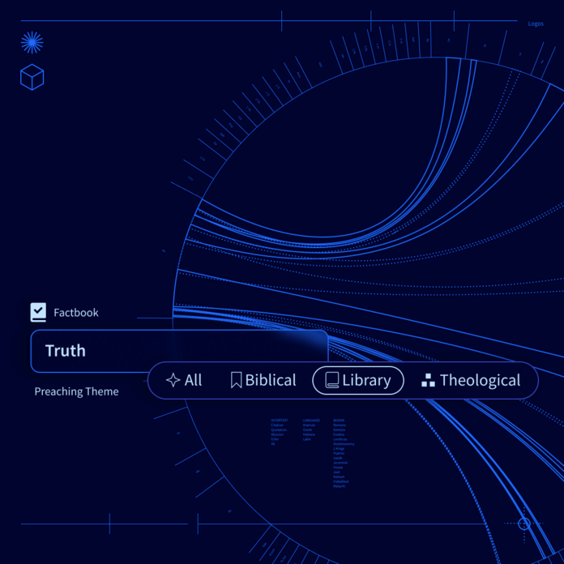This screenshot has width=564, height=564.
Task: Select Quotation in the Intertext list
Action: [279, 429]
